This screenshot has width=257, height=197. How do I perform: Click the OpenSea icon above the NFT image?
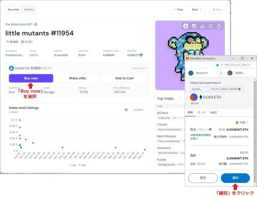click(x=185, y=26)
